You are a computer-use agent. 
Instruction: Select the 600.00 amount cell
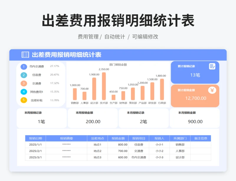(x=118, y=157)
